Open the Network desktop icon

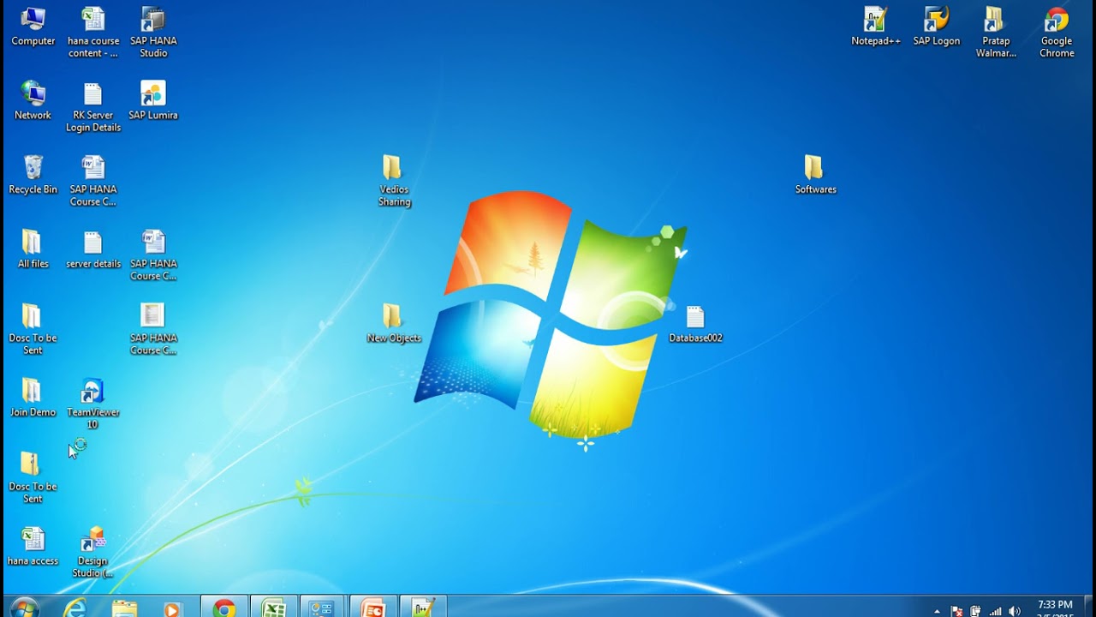(x=33, y=101)
